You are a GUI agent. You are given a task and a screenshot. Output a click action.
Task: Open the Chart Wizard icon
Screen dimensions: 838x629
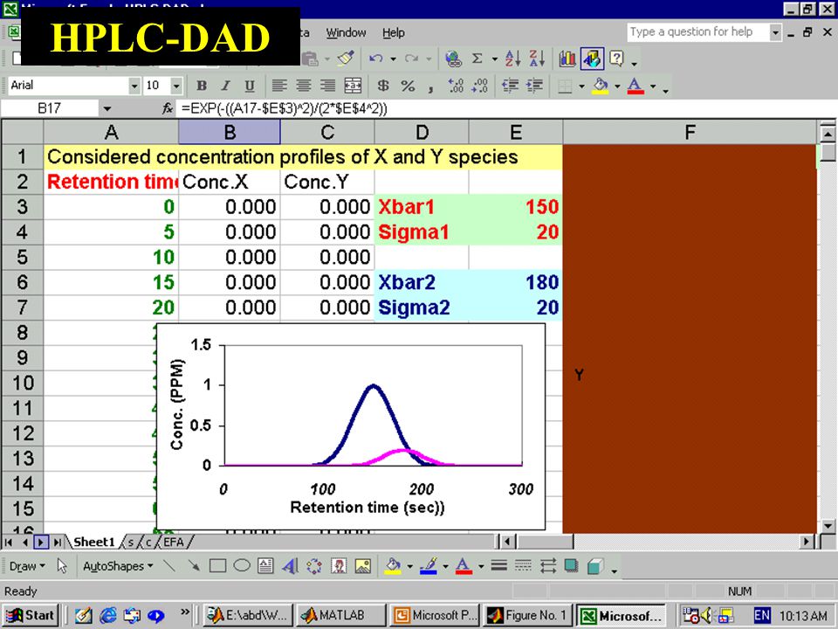[x=567, y=59]
